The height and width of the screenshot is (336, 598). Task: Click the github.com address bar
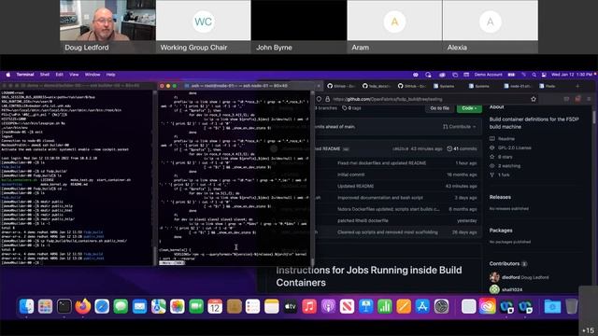coord(427,99)
